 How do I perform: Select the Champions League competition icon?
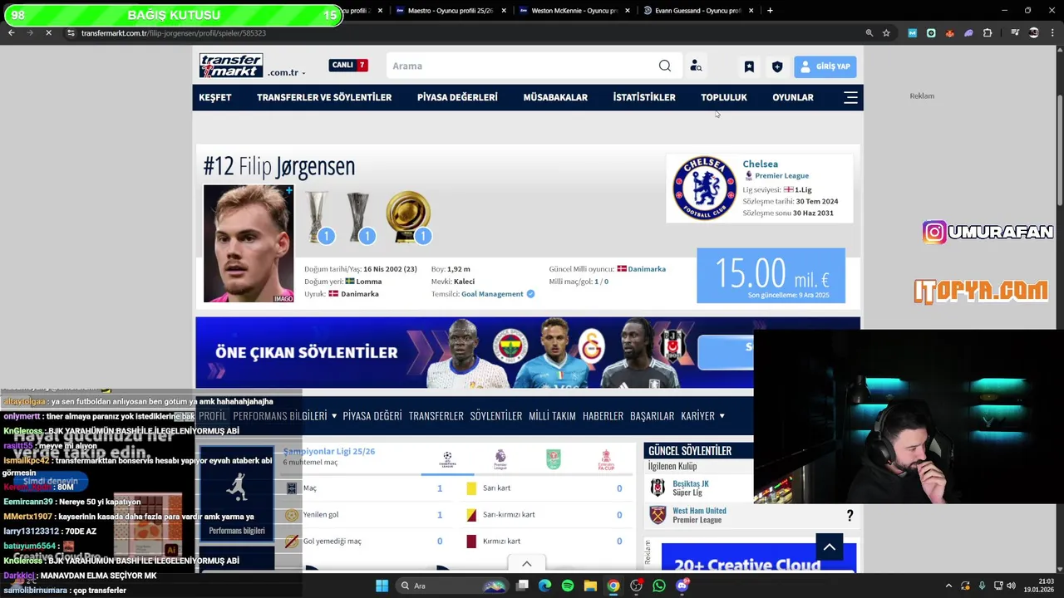[x=447, y=459]
